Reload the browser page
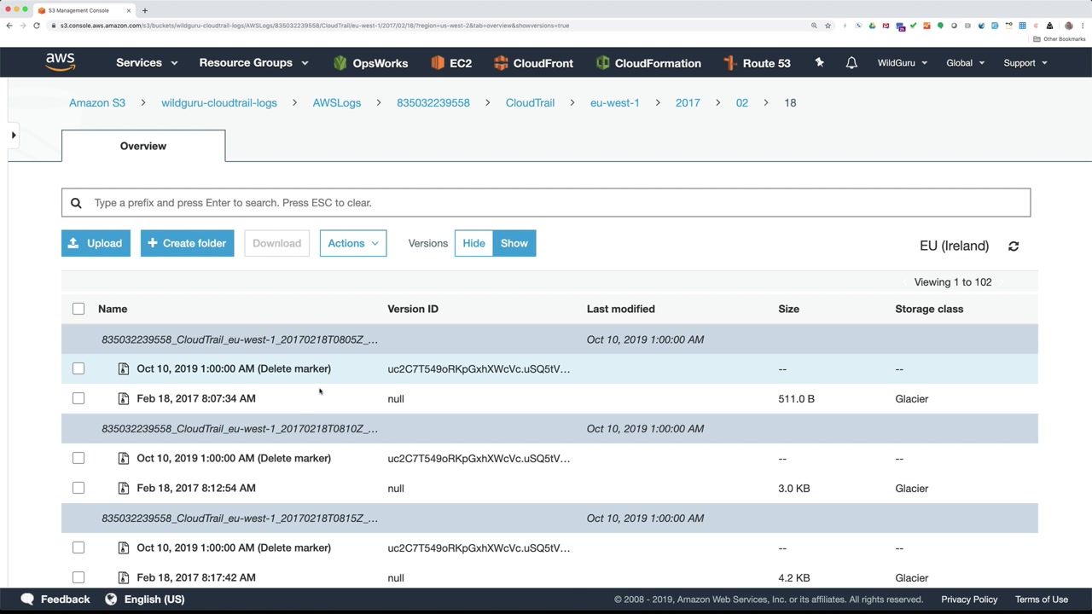The image size is (1092, 614). click(37, 26)
